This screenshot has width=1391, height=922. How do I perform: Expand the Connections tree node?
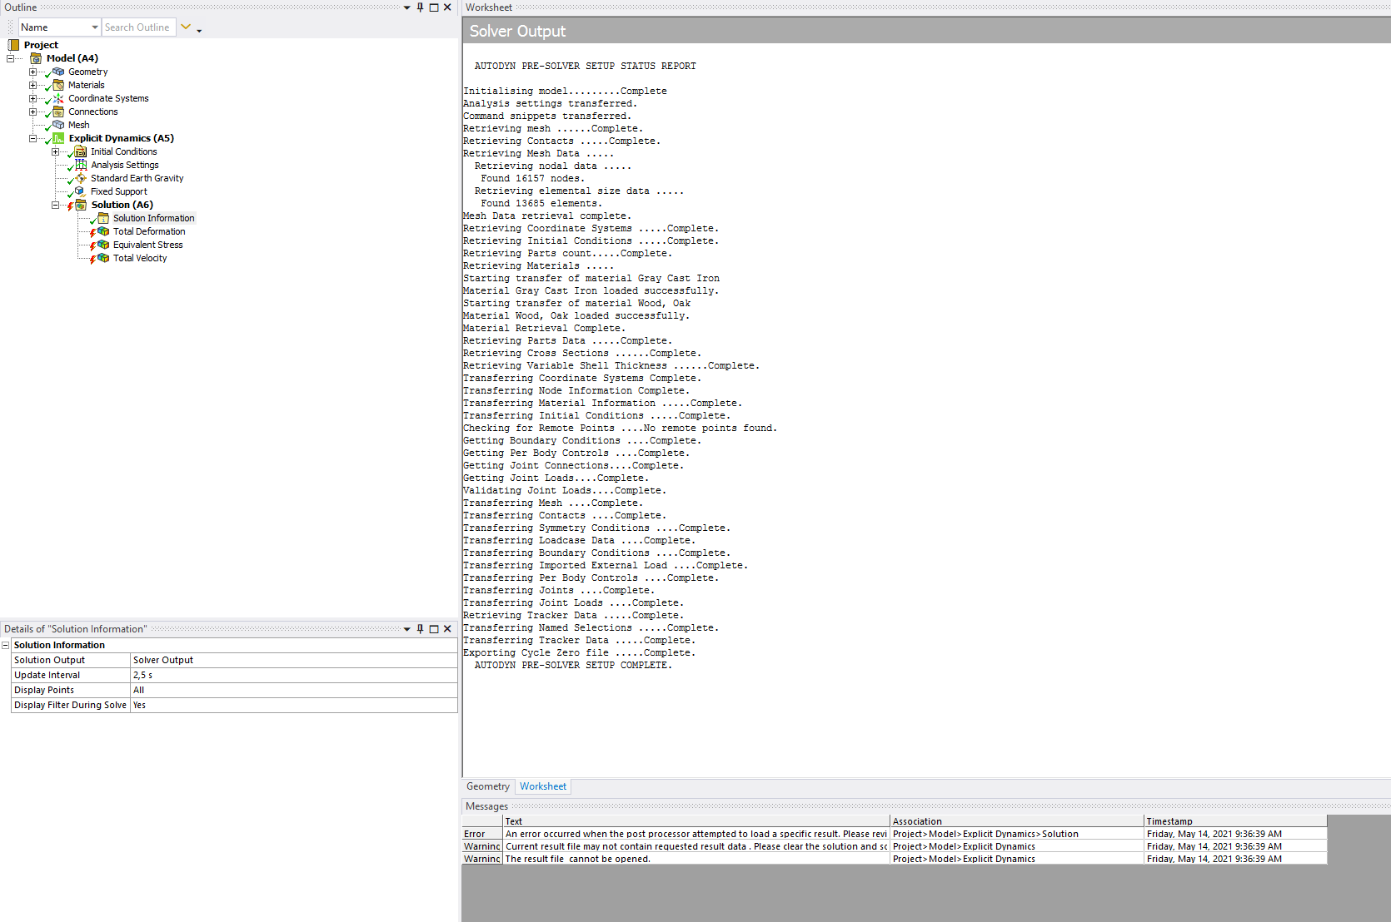tap(32, 112)
